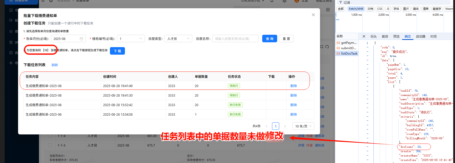Collapse the data object in JSON response
This screenshot has width=455, height=163.
[x=367, y=60]
